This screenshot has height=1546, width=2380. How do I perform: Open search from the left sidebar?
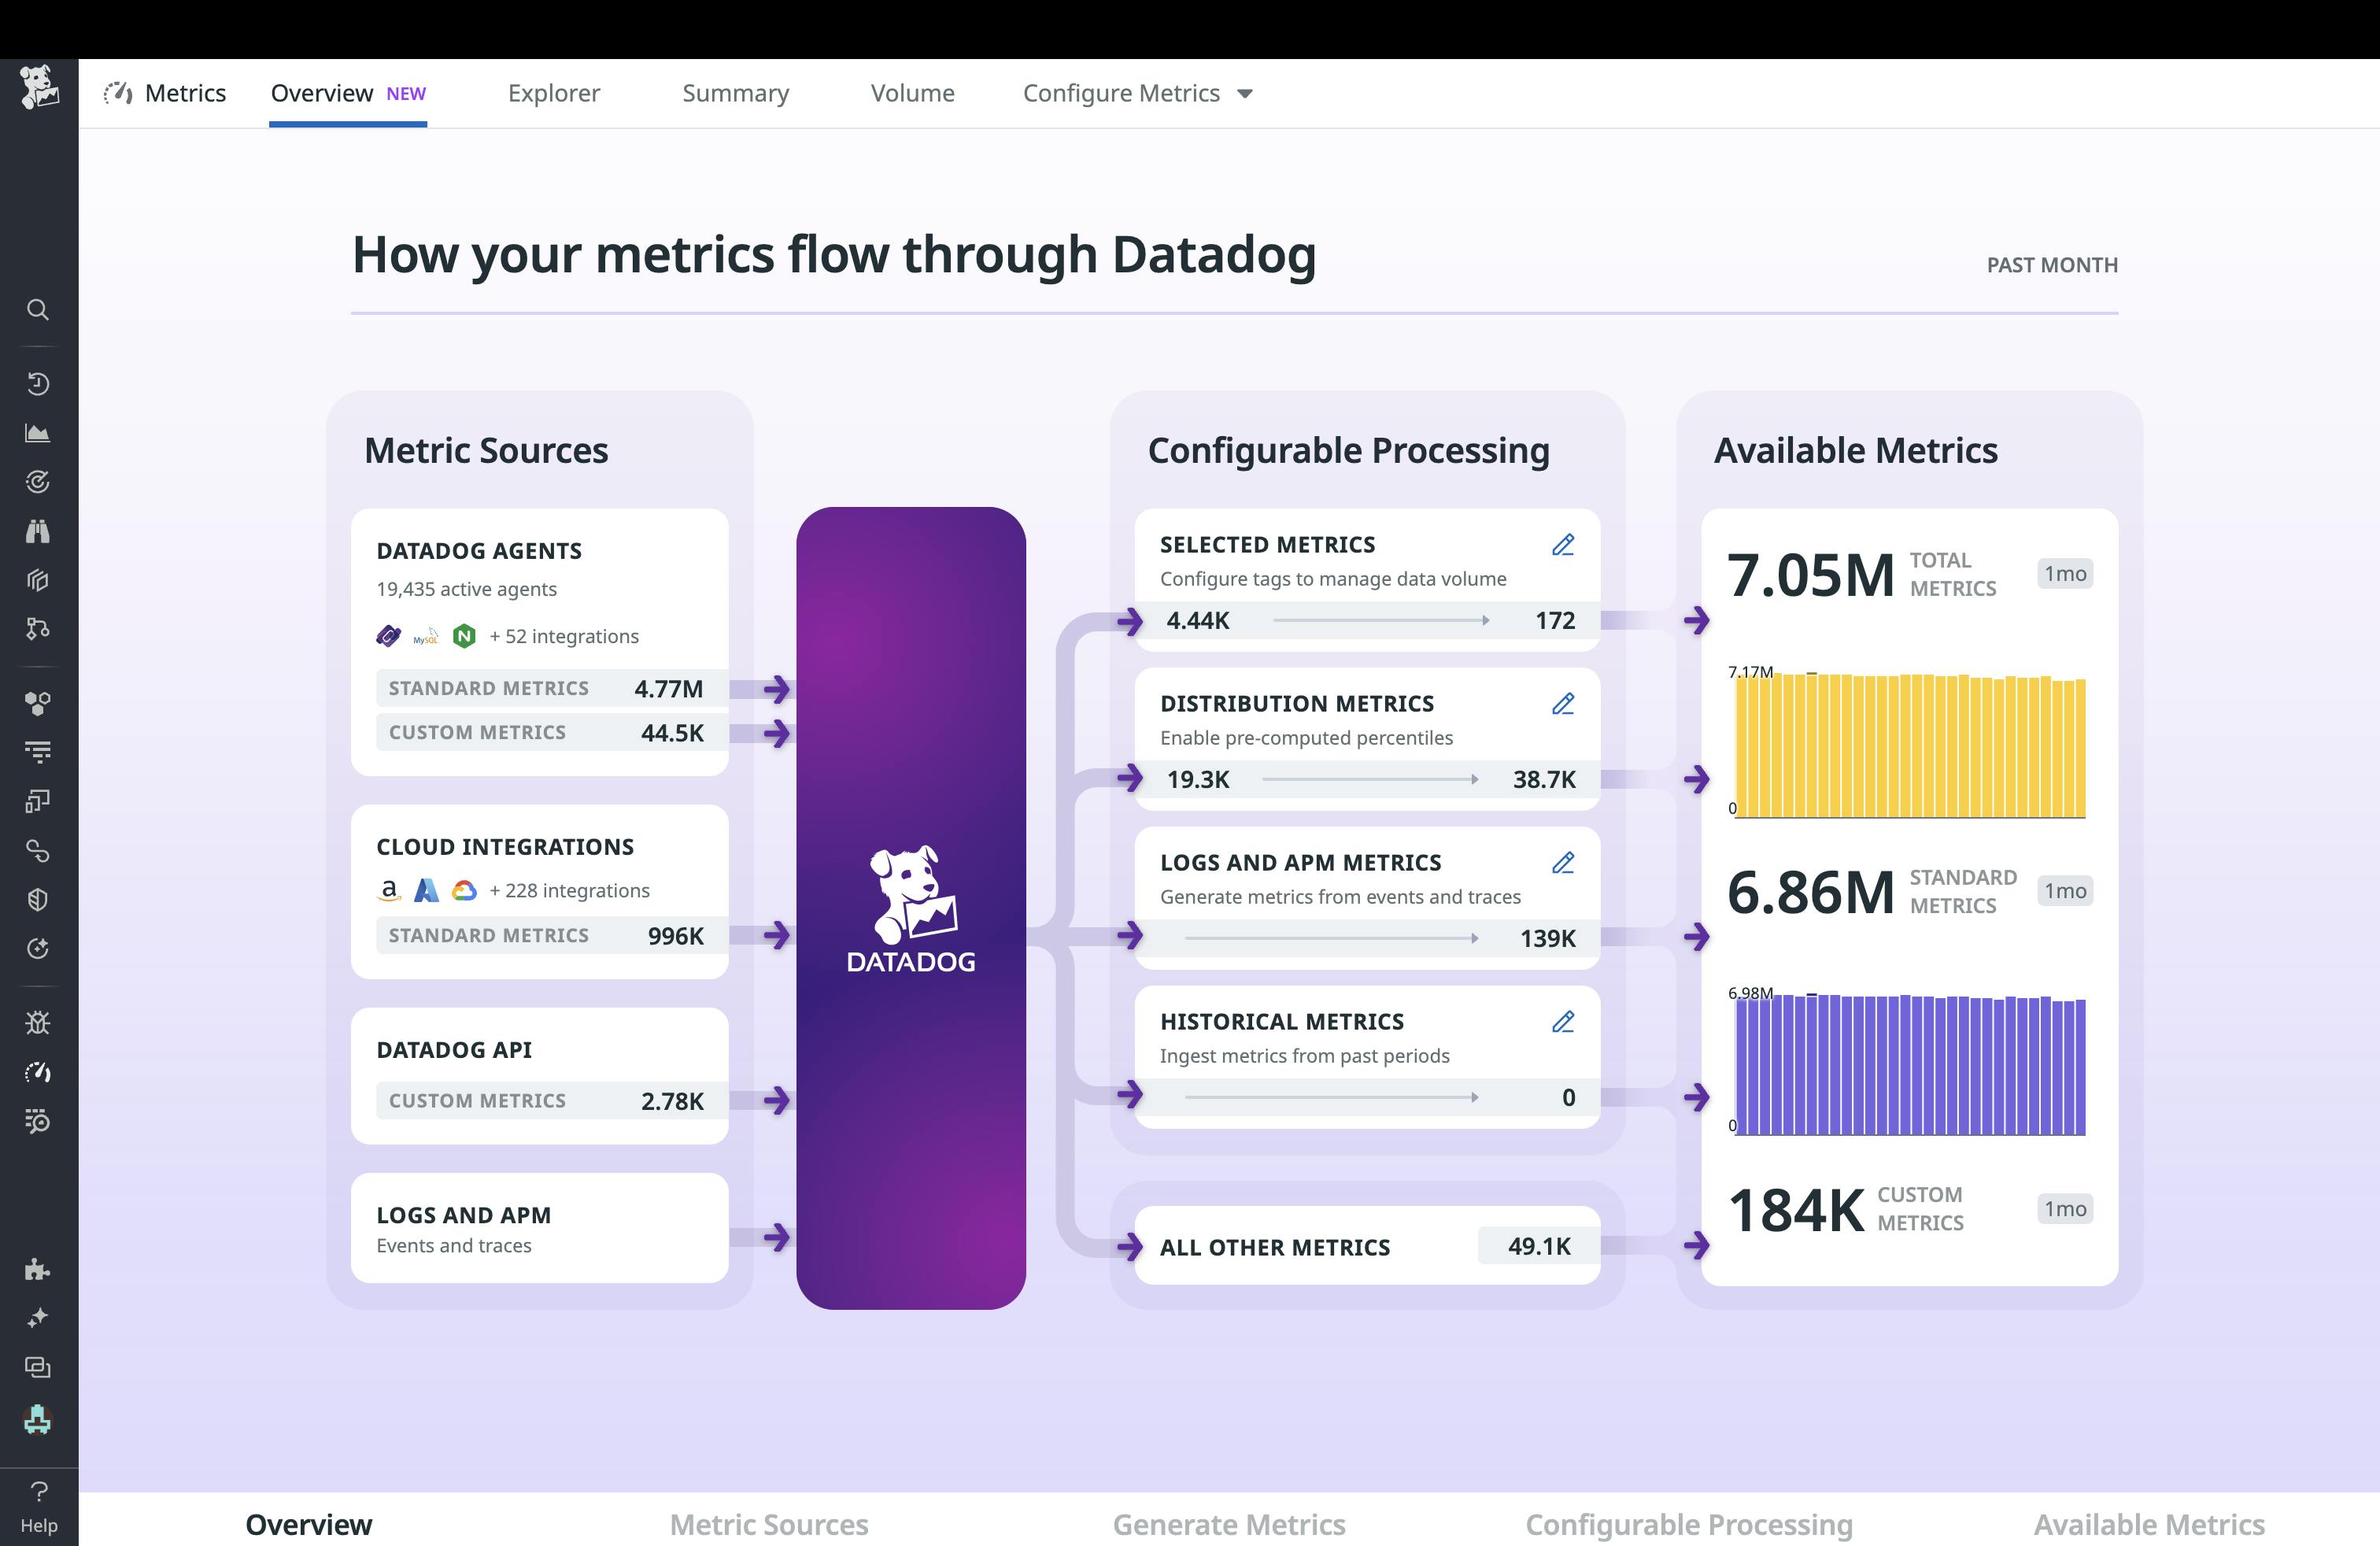[38, 310]
